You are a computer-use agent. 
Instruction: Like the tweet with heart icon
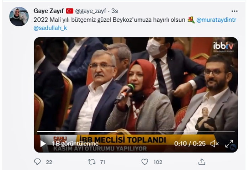[145, 162]
